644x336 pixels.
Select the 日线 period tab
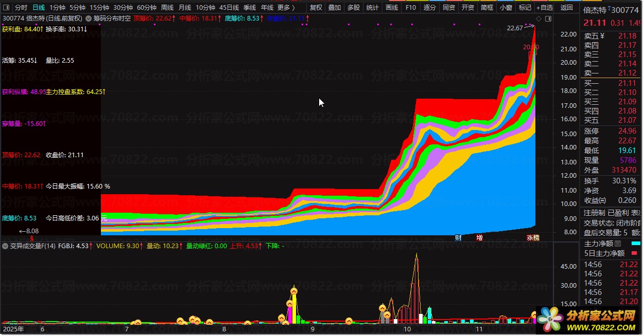[39, 8]
